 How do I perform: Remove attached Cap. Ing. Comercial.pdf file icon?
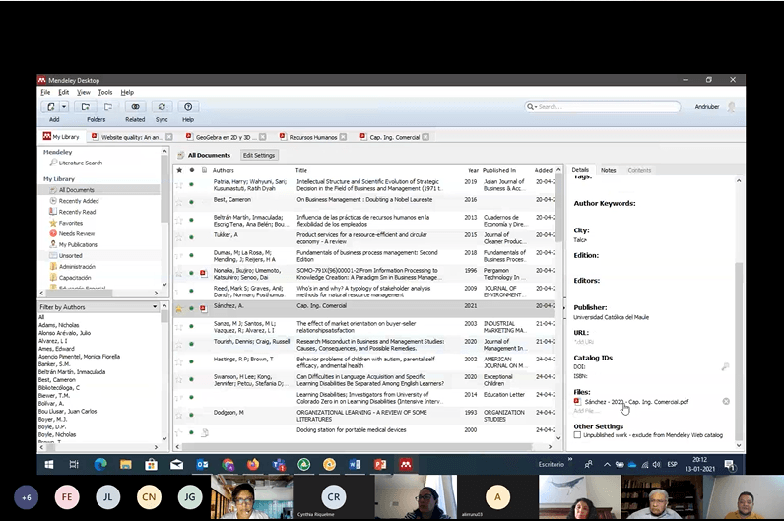coord(726,401)
